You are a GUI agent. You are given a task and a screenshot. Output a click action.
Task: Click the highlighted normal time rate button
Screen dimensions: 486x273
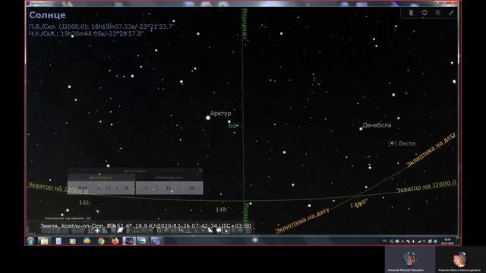click(x=226, y=230)
